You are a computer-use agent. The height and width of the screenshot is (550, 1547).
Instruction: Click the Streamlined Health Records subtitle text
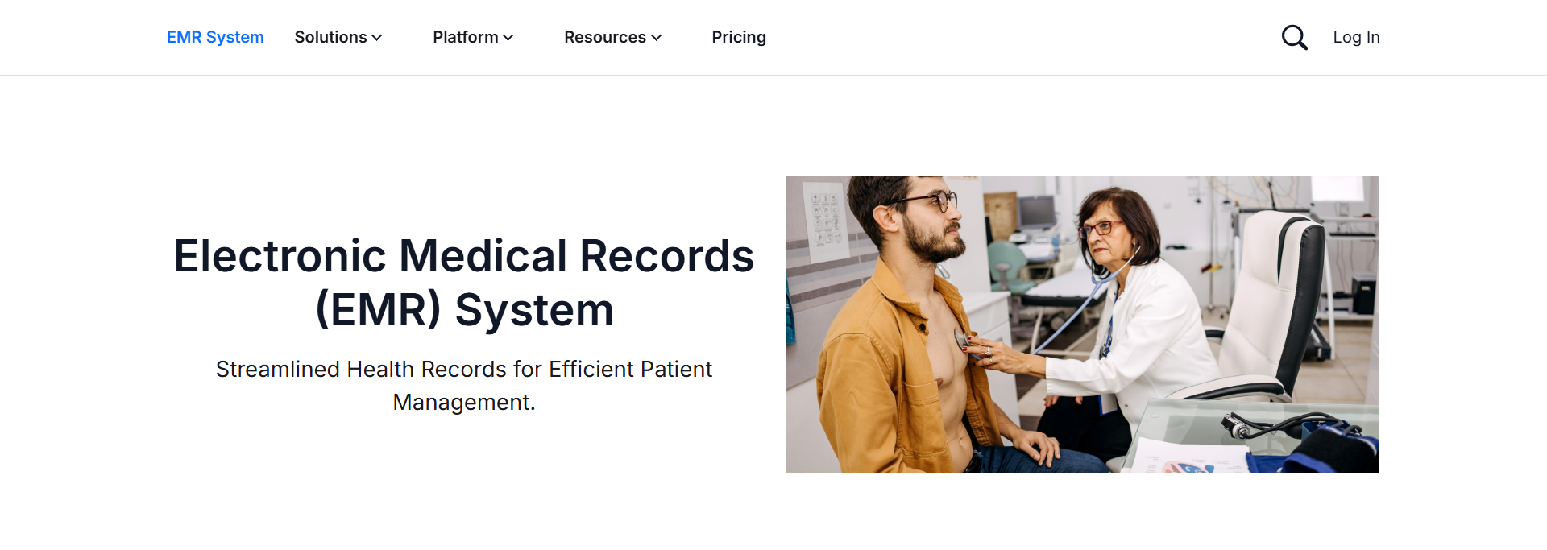click(x=464, y=385)
